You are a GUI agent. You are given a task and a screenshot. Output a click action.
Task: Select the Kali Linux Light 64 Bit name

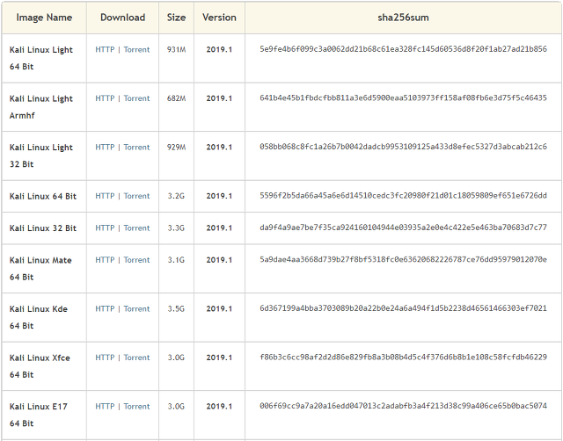coord(41,58)
